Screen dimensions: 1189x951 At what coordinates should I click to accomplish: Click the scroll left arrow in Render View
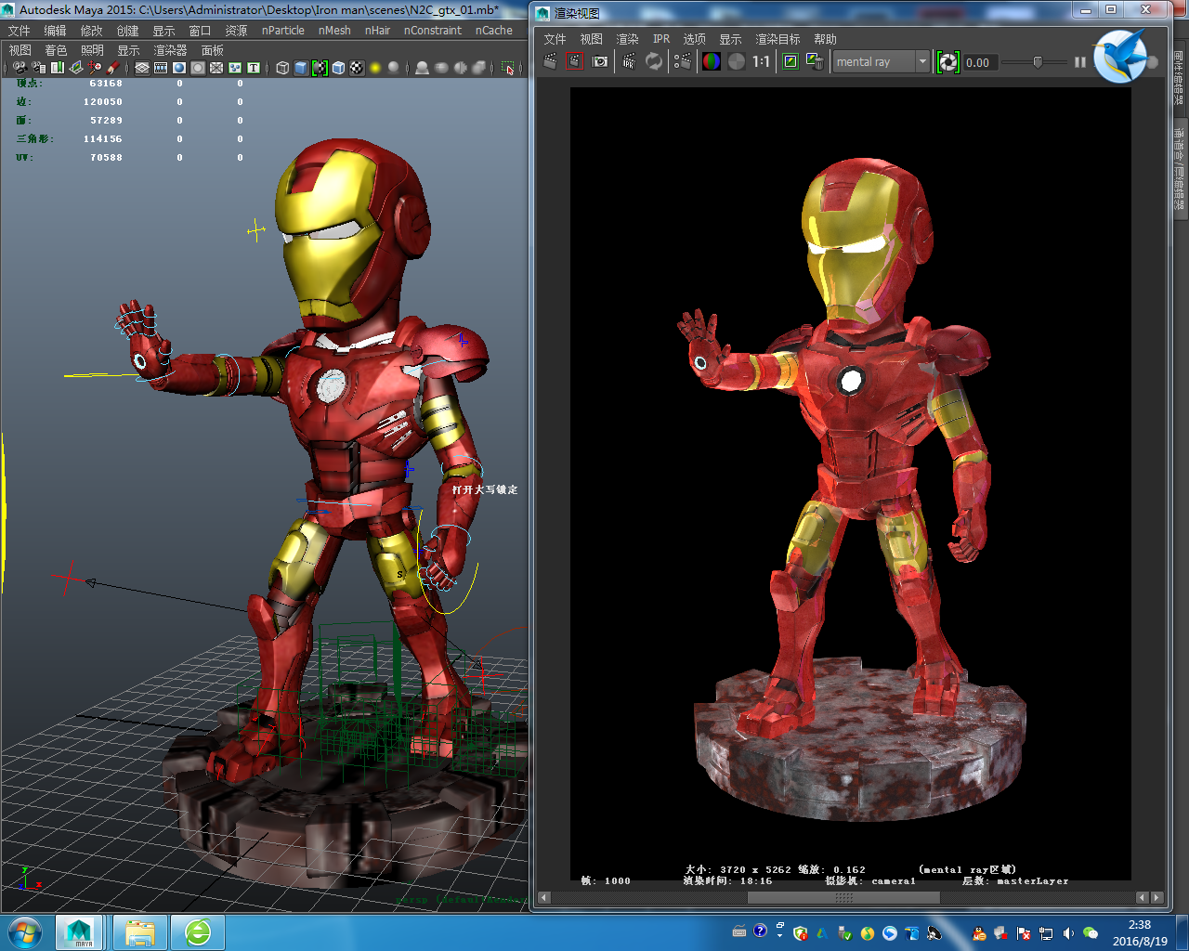pyautogui.click(x=544, y=897)
